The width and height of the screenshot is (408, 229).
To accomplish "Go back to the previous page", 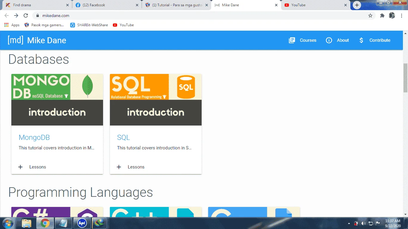I will tap(7, 16).
